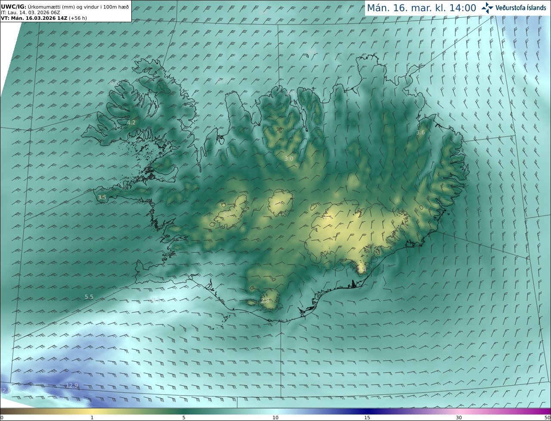Click the 3.6 value in east Iceland

click(x=421, y=133)
